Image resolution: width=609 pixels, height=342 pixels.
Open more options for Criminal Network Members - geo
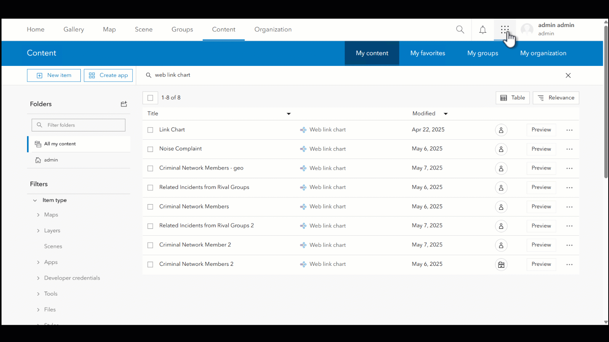pyautogui.click(x=569, y=168)
